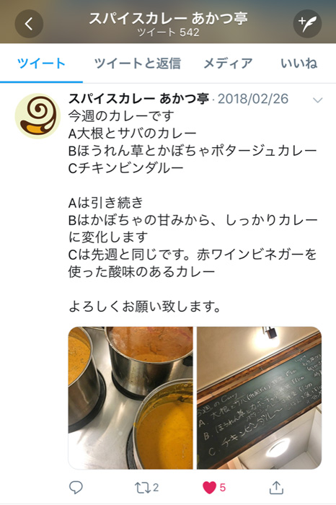Image resolution: width=336 pixels, height=505 pixels.
Task: Open the curry pots photo
Action: click(131, 398)
